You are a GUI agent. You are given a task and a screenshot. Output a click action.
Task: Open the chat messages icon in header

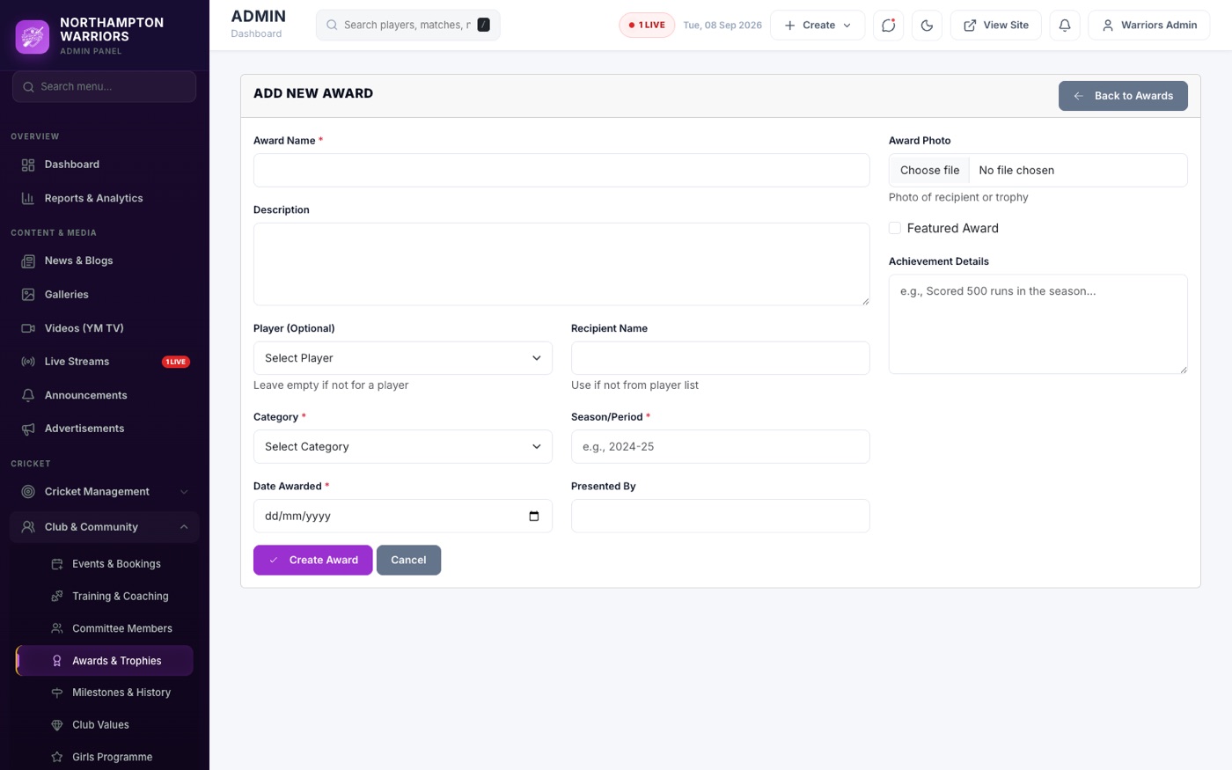point(889,25)
